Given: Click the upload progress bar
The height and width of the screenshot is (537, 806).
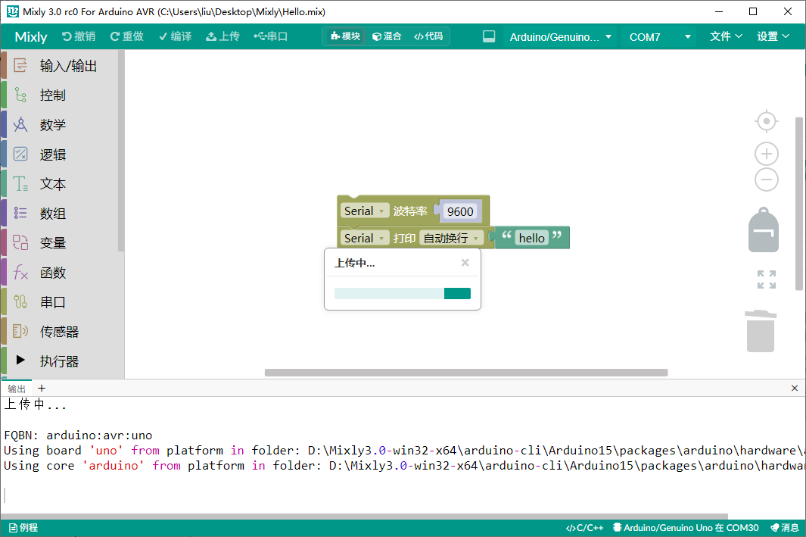Looking at the screenshot, I should pyautogui.click(x=403, y=293).
